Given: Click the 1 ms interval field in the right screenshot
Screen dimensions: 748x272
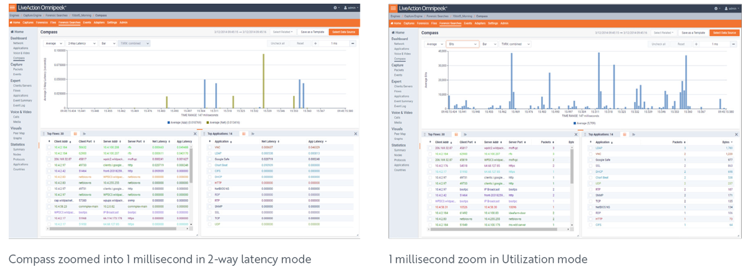Looking at the screenshot, I should pos(714,44).
